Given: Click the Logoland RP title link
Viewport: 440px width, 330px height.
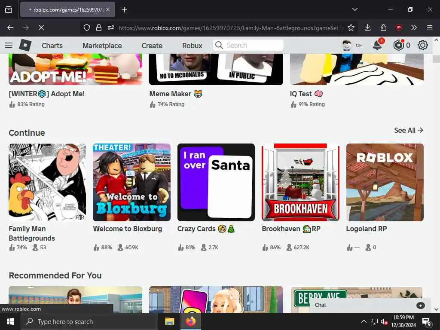Looking at the screenshot, I should (x=367, y=229).
